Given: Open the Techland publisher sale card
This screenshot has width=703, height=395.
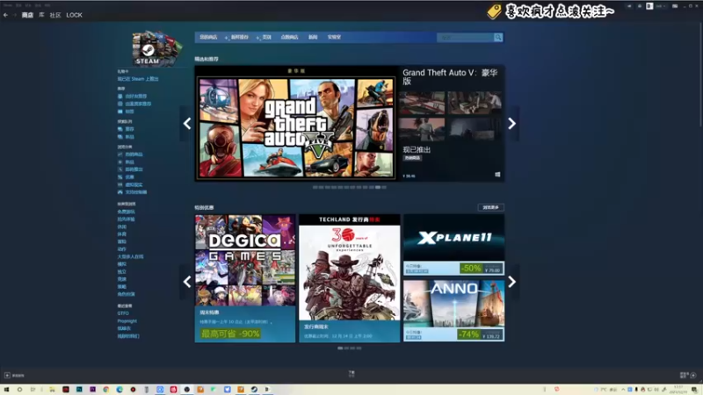Looking at the screenshot, I should (x=349, y=278).
